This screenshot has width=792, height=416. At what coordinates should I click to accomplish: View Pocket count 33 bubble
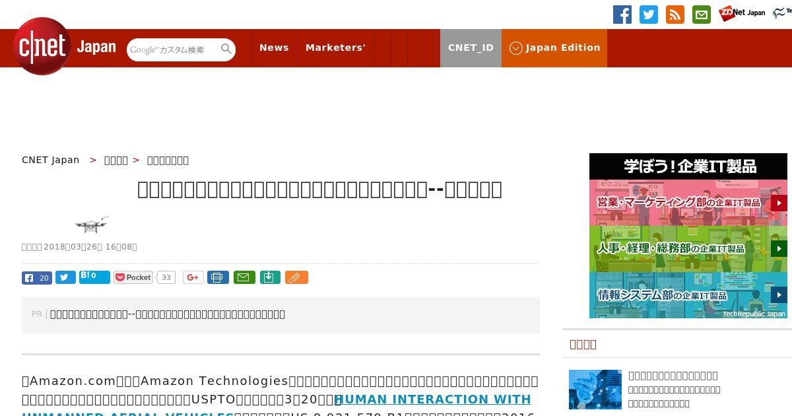(166, 277)
